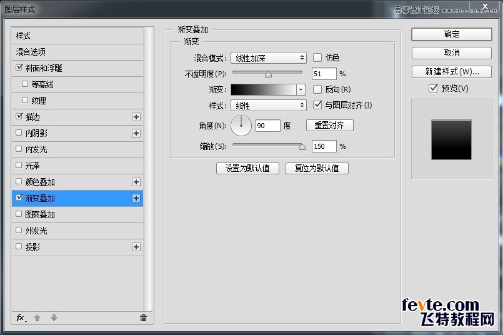Image resolution: width=503 pixels, height=335 pixels.
Task: Check the 反向(R) reverse checkbox
Action: 317,89
